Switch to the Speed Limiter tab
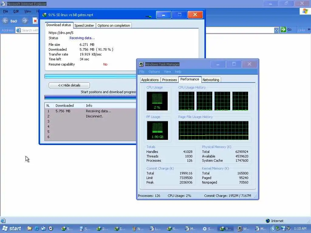 tap(84, 25)
